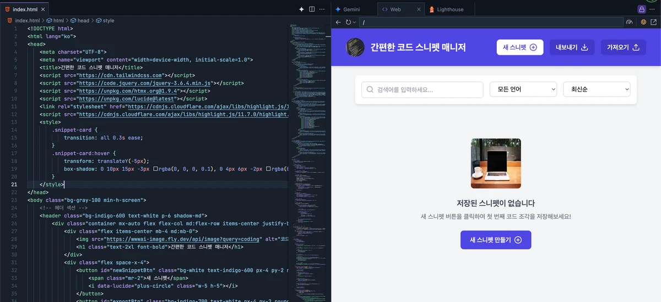Open the reload options dropdown arrow
The height and width of the screenshot is (302, 661).
(x=355, y=23)
